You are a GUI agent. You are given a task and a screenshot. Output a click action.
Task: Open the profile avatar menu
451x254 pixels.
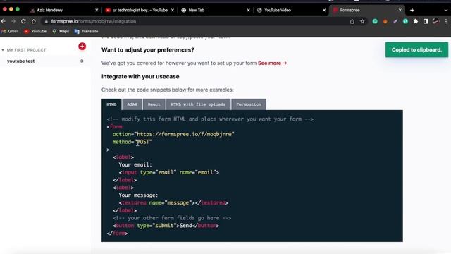[x=435, y=21]
